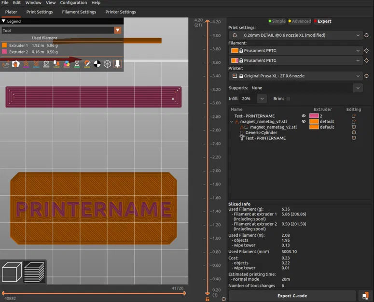Click the black and white center-of-gravity icon

(97, 64)
